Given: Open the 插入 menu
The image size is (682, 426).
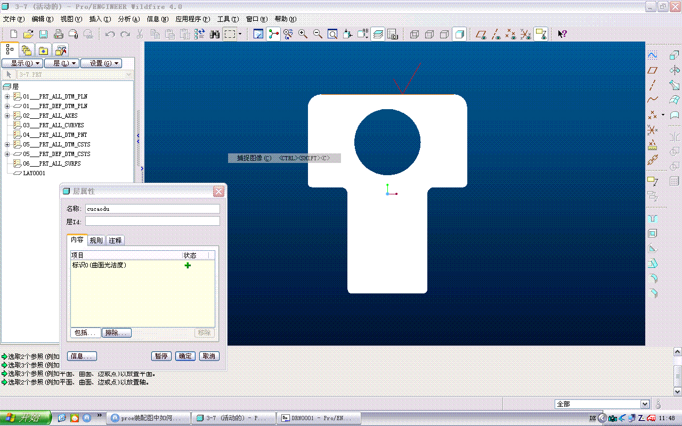Looking at the screenshot, I should click(x=100, y=19).
